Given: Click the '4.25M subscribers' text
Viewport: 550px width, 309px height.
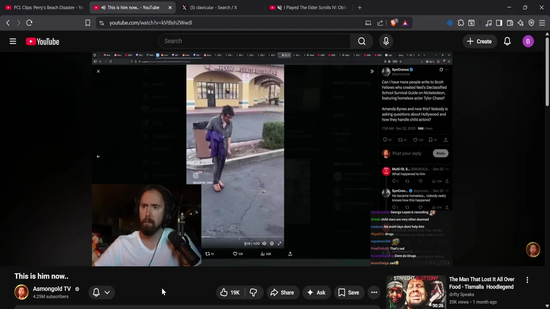Looking at the screenshot, I should [51, 297].
